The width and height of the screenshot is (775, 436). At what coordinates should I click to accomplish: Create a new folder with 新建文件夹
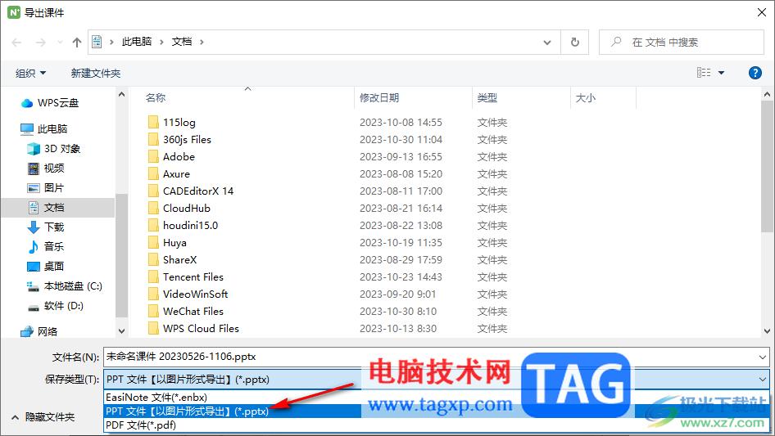(x=95, y=73)
